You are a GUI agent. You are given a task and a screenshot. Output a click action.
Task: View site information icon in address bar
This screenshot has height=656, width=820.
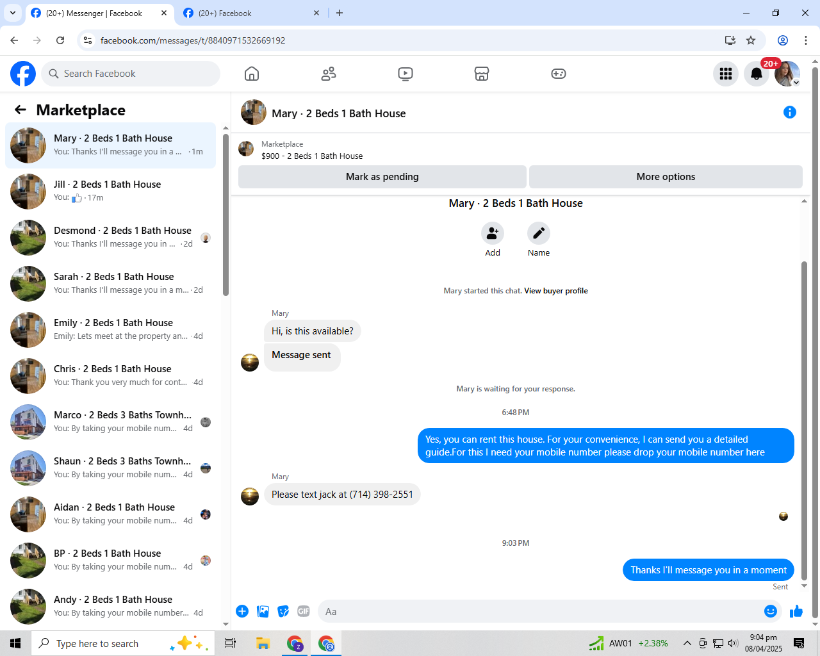tap(88, 40)
